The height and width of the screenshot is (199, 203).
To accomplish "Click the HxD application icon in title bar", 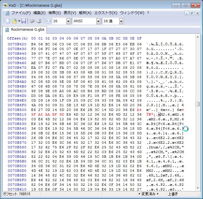I will tap(5, 6).
